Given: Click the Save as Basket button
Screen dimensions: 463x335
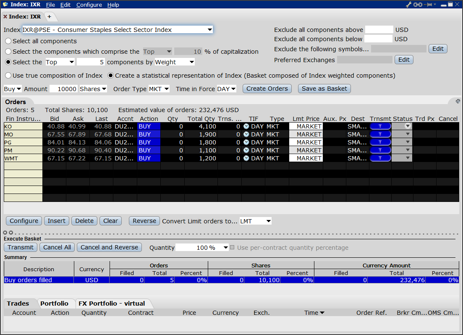Looking at the screenshot, I should 324,89.
